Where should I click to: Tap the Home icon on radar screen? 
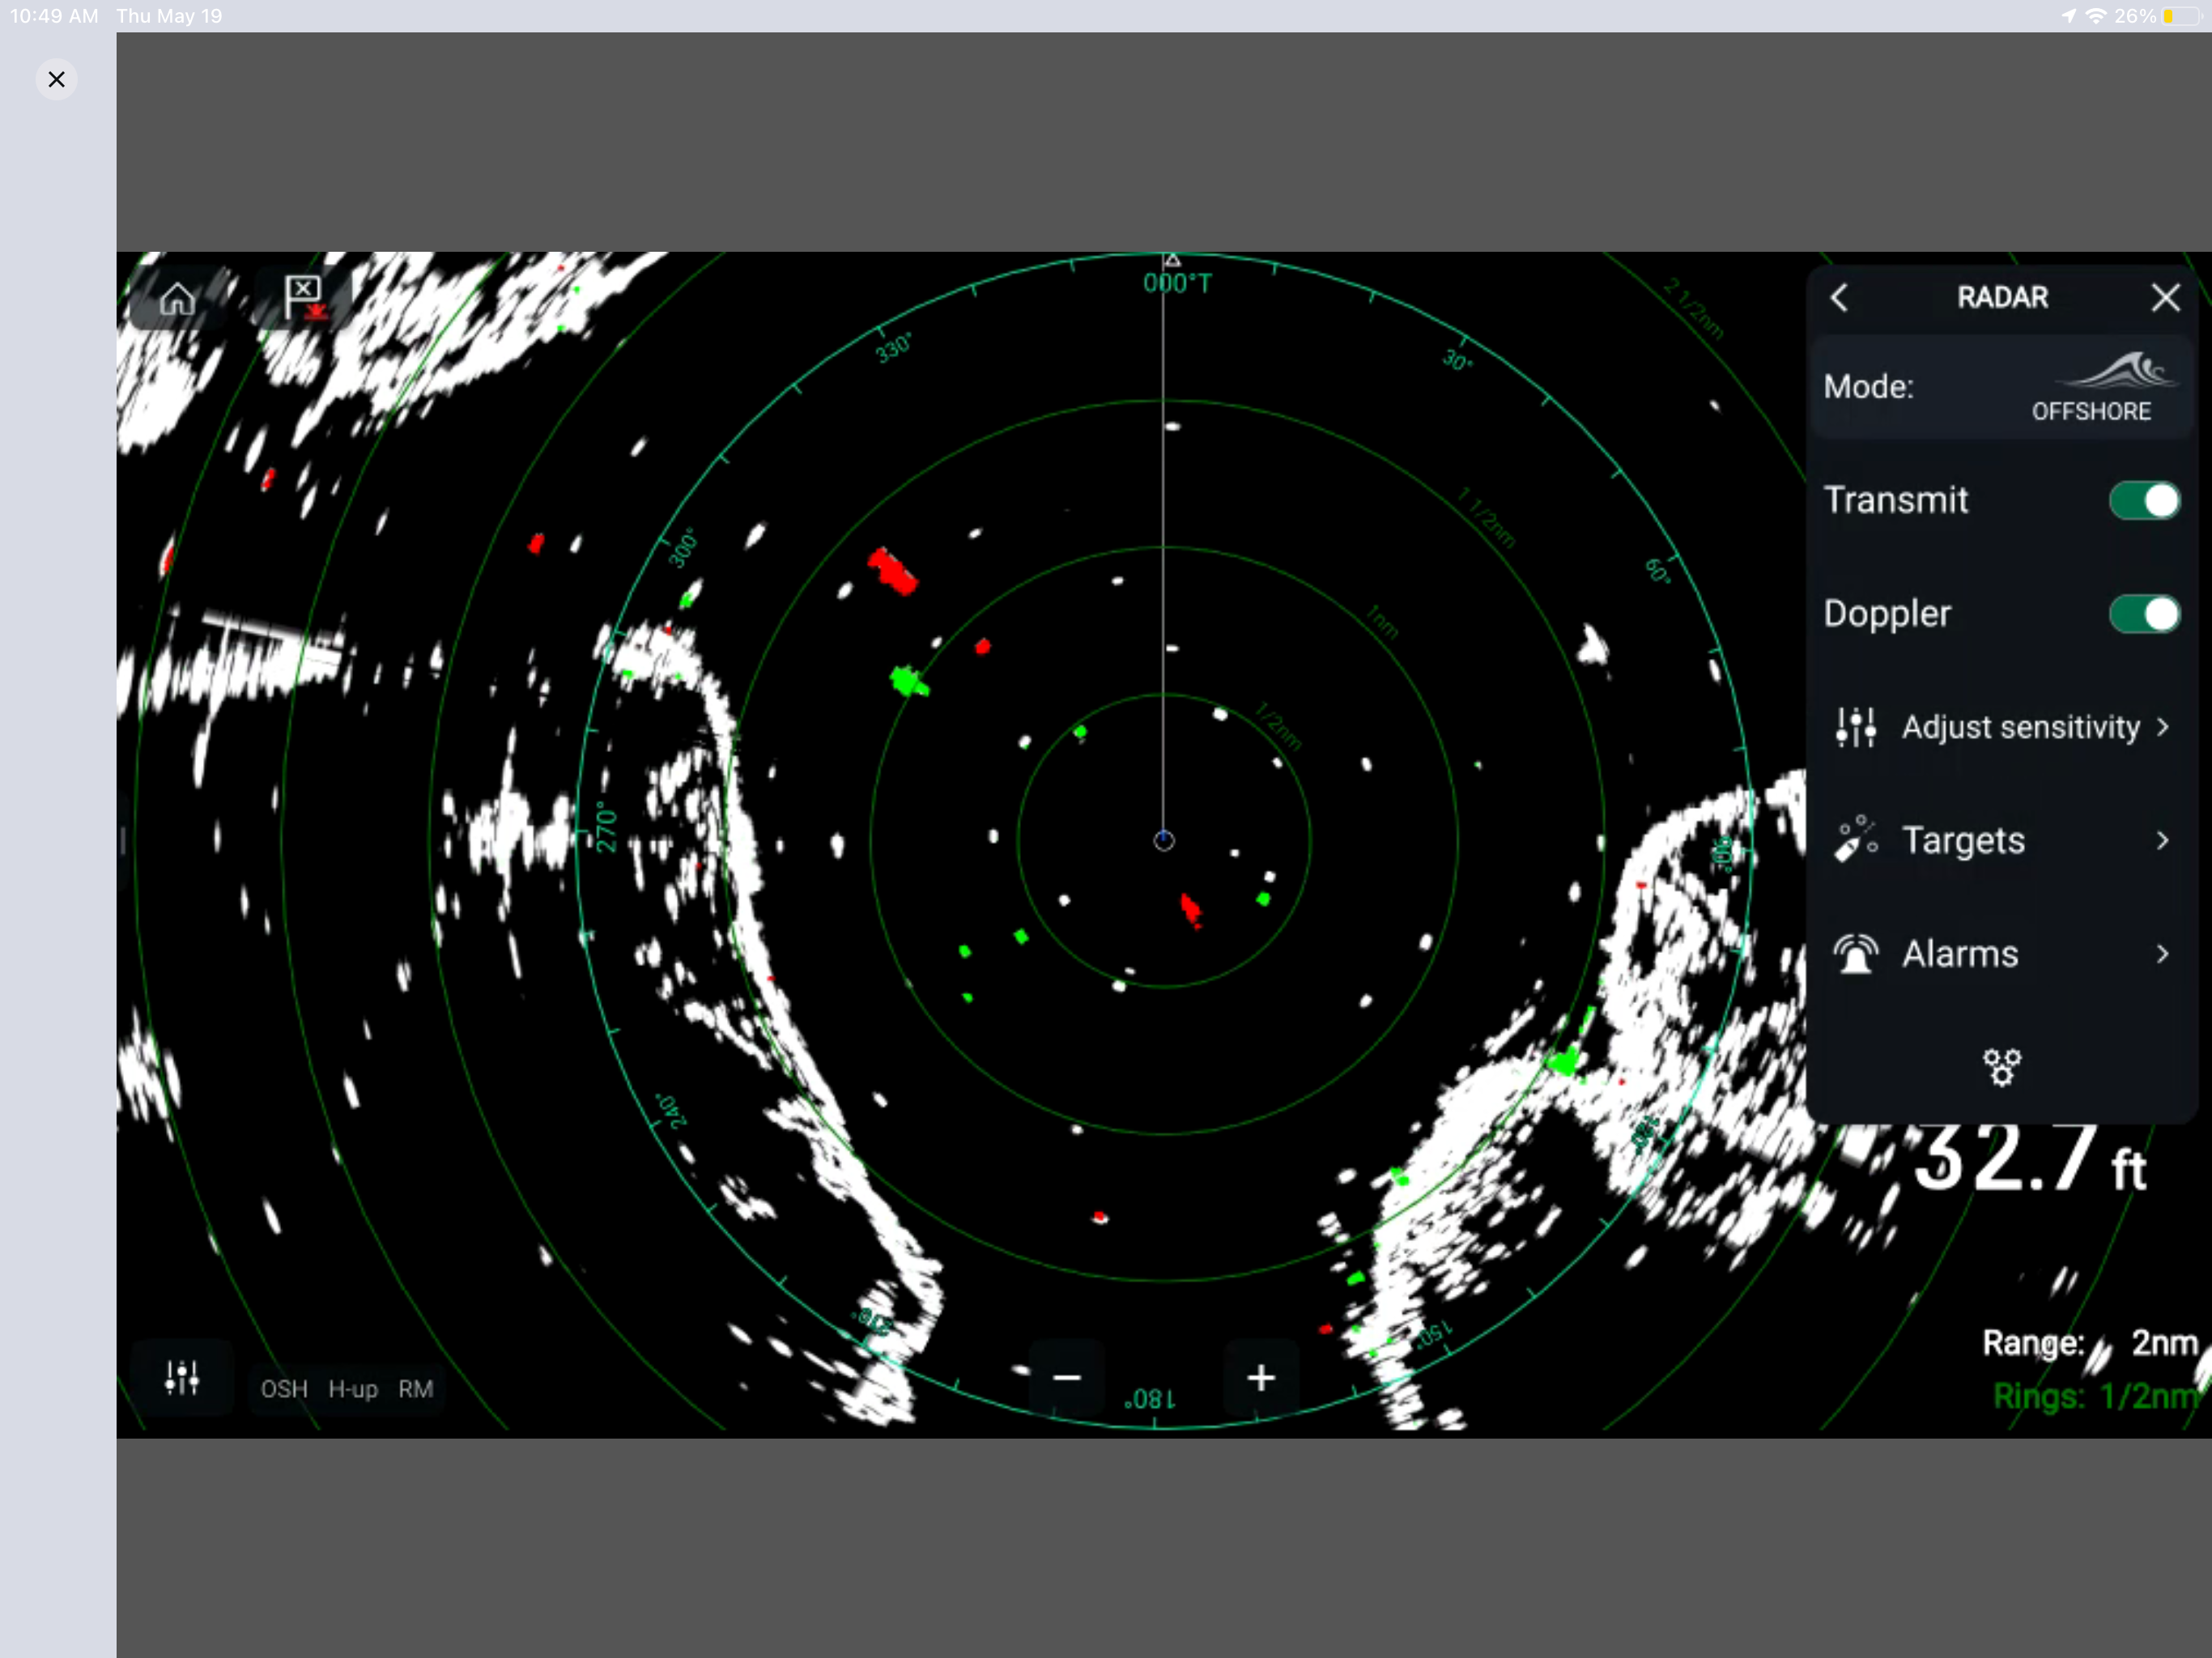tap(178, 298)
